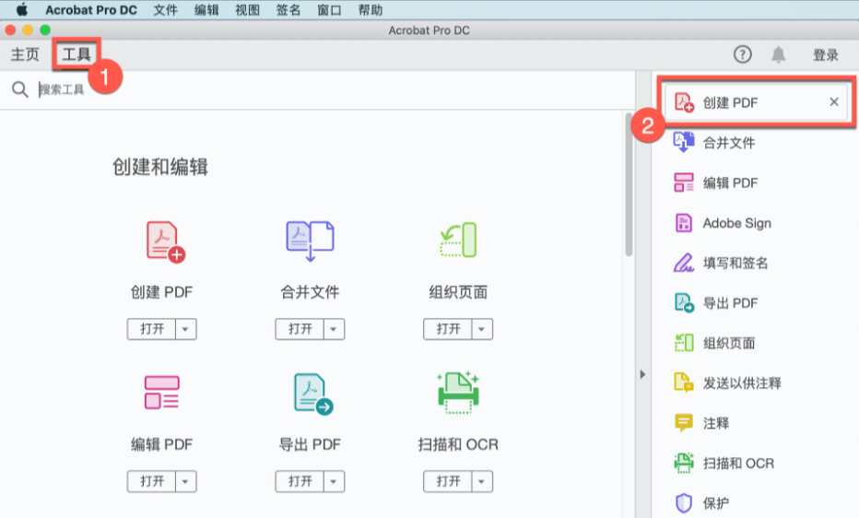The width and height of the screenshot is (859, 518).
Task: Click the 登录 sign-in link
Action: pyautogui.click(x=826, y=54)
